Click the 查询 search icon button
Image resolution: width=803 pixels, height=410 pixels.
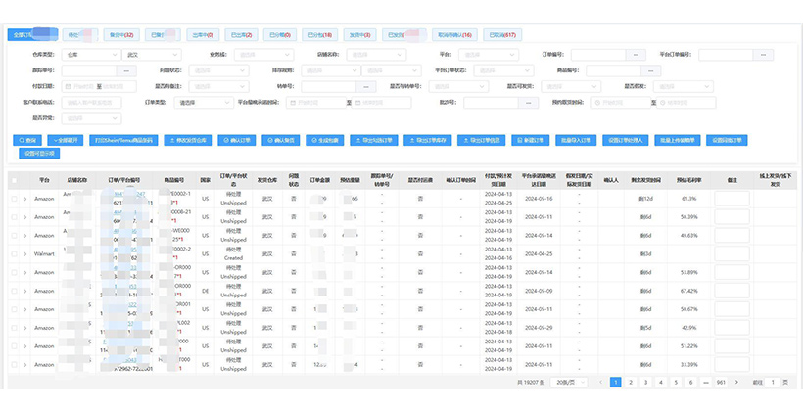pos(27,141)
